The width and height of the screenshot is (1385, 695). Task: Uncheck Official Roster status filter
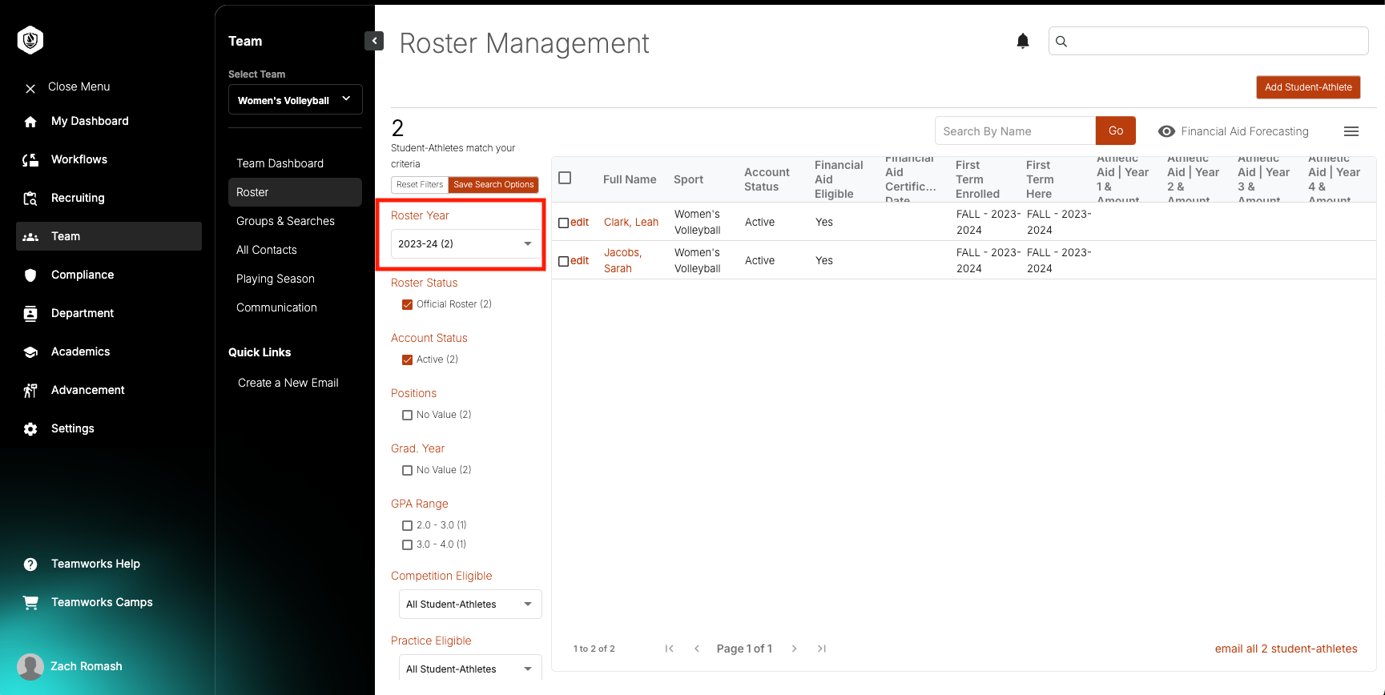click(x=407, y=304)
